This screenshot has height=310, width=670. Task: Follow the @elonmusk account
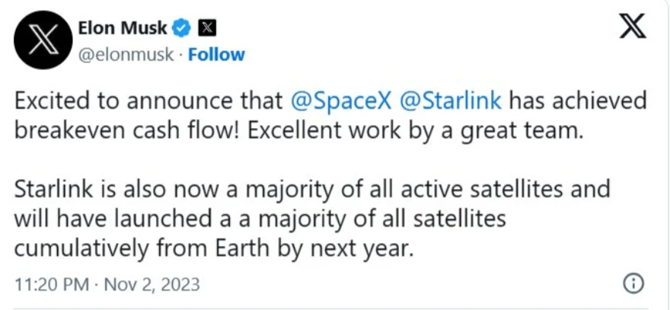click(216, 55)
